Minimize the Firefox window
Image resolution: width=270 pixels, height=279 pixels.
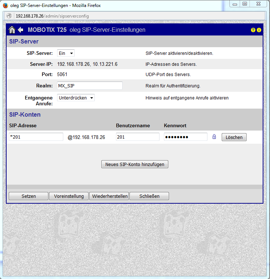pos(235,4)
